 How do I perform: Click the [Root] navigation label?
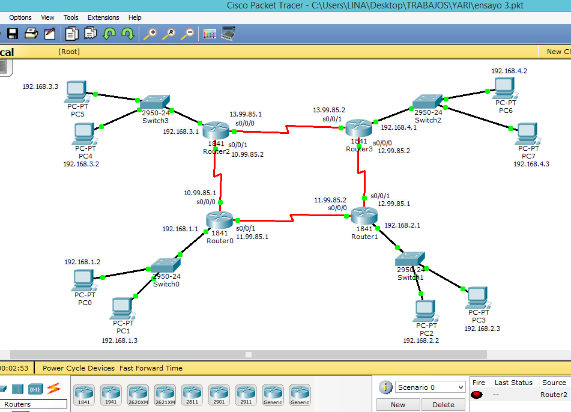(69, 52)
